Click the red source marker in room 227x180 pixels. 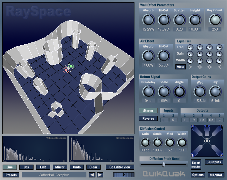click(x=66, y=70)
